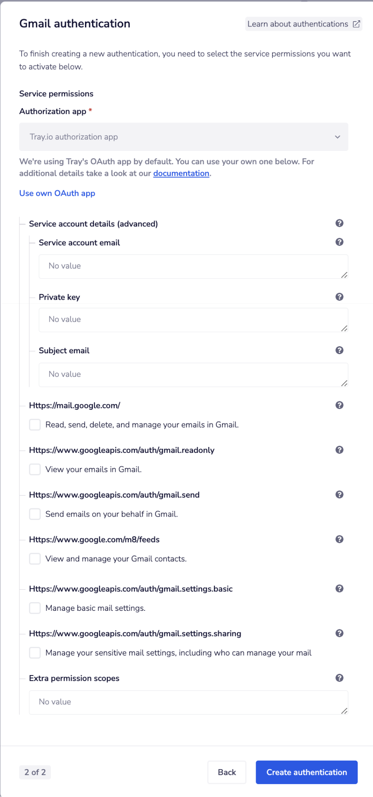This screenshot has height=797, width=373.
Task: Click the Service account email input field
Action: click(x=193, y=266)
